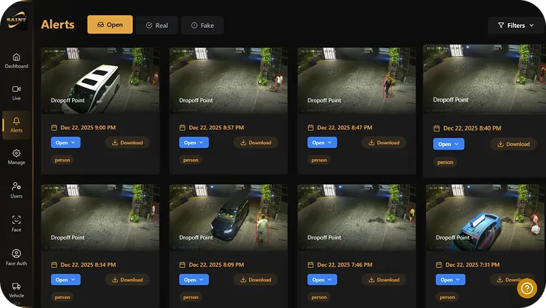546x308 pixels.
Task: Expand the Filters dropdown
Action: 515,25
